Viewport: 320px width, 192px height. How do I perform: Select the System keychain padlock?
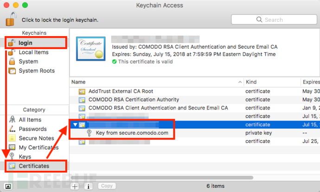[x=12, y=61]
